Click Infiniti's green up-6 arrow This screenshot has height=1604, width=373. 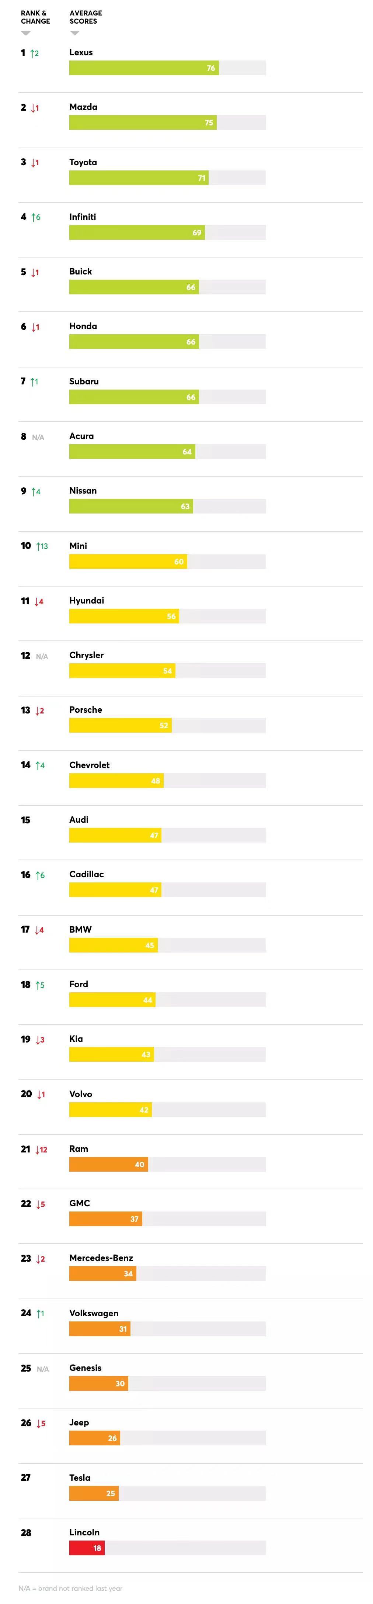pyautogui.click(x=34, y=217)
